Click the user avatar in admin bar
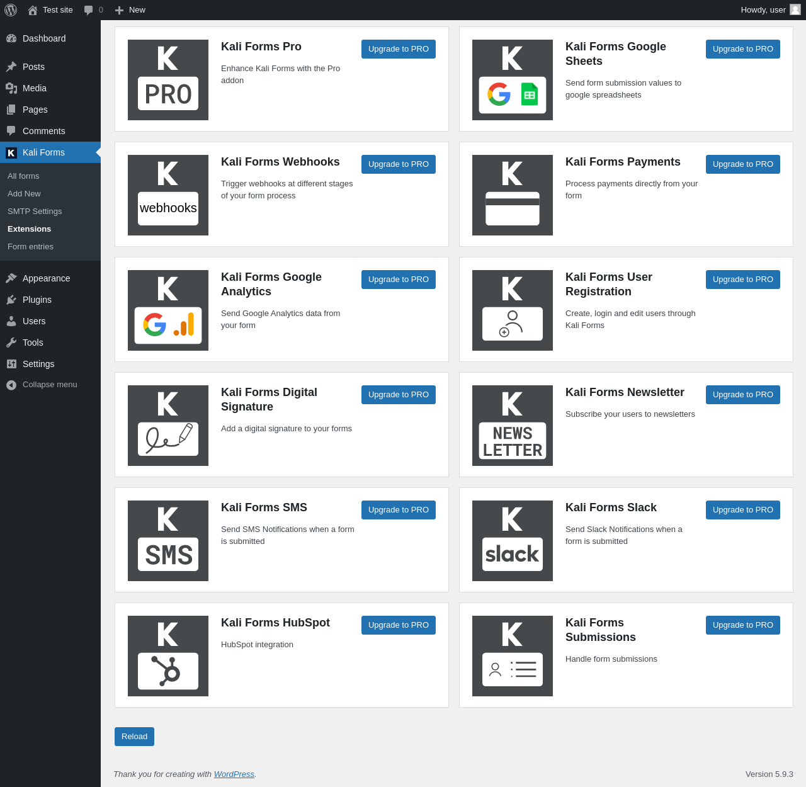806x787 pixels. tap(795, 9)
